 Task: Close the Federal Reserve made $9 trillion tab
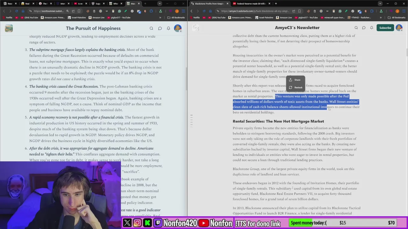[x=269, y=3]
